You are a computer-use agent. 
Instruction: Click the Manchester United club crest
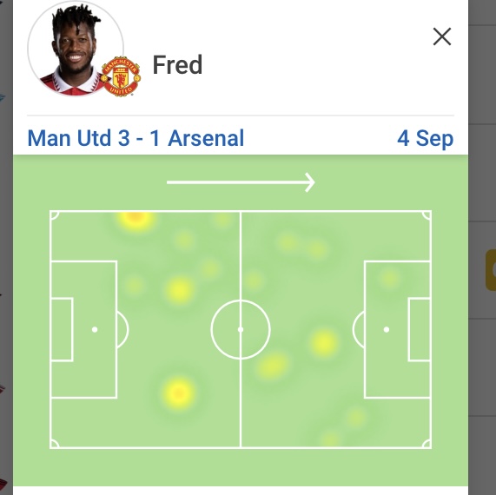(x=121, y=76)
